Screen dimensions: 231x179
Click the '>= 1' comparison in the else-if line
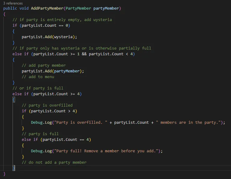tap(75, 54)
